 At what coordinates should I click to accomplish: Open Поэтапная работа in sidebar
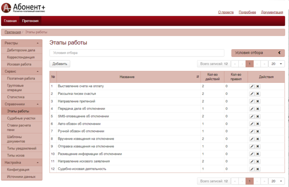[x=22, y=79]
